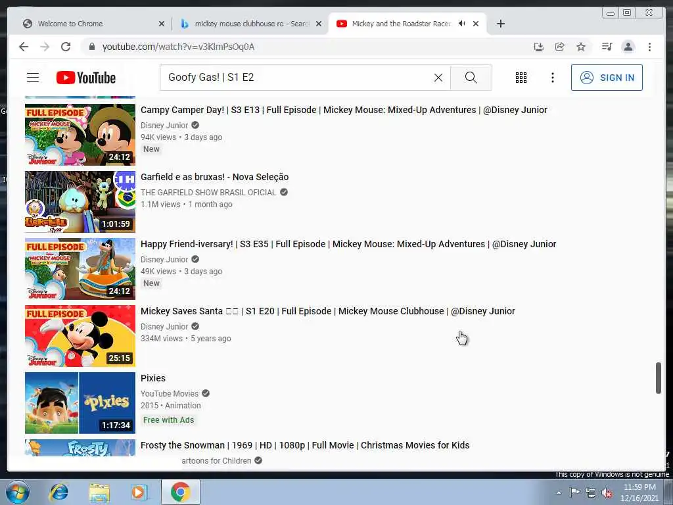Close the Mickey and the Roadster Racers tab
The height and width of the screenshot is (505, 673).
pyautogui.click(x=476, y=24)
